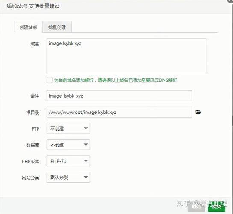
Task: Open folder browser icon beside root directory
Action: click(198, 112)
